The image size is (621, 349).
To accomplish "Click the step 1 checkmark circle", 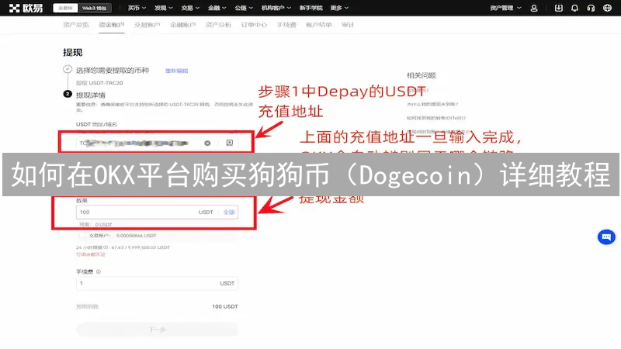I will click(68, 69).
